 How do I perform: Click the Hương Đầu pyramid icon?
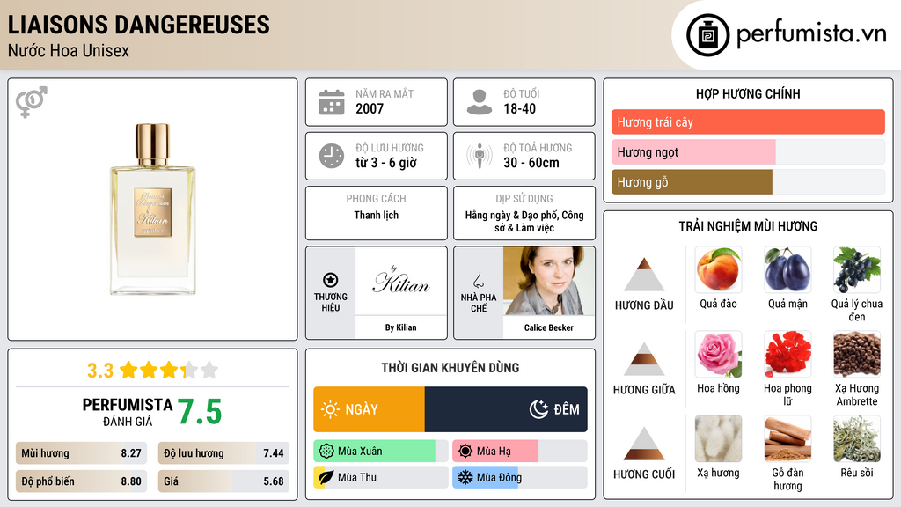644,275
